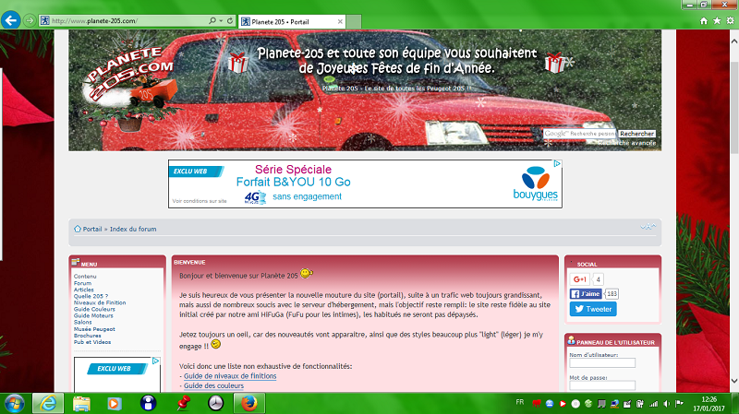The width and height of the screenshot is (739, 414).
Task: Click the Rechercher search button
Action: click(636, 134)
